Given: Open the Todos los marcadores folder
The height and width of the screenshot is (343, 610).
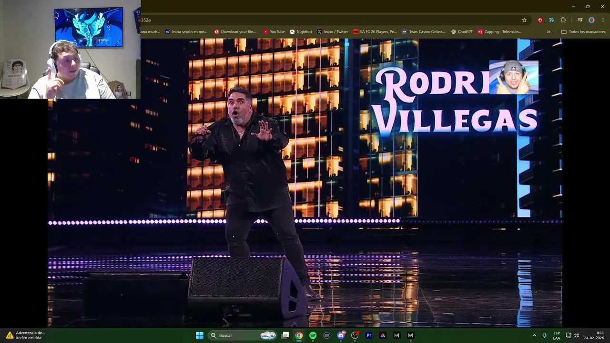Looking at the screenshot, I should [583, 32].
